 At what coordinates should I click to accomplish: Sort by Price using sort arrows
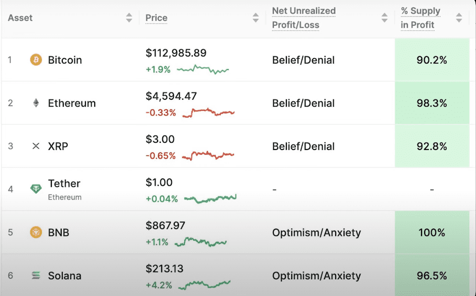[x=256, y=18]
